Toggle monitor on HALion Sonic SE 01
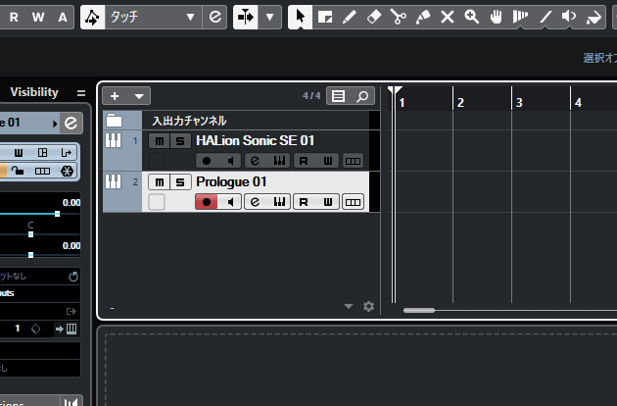Viewport: 617px width, 406px height. click(x=230, y=161)
